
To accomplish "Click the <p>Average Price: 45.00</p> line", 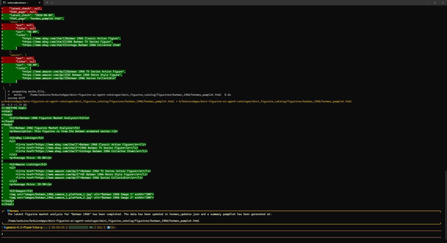I will pos(30,158).
